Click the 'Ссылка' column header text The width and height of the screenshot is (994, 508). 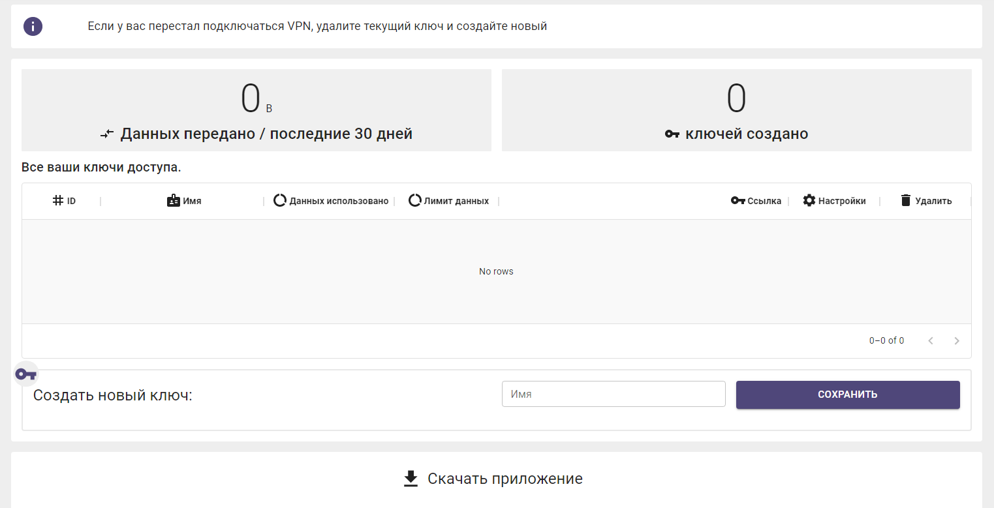tap(764, 201)
